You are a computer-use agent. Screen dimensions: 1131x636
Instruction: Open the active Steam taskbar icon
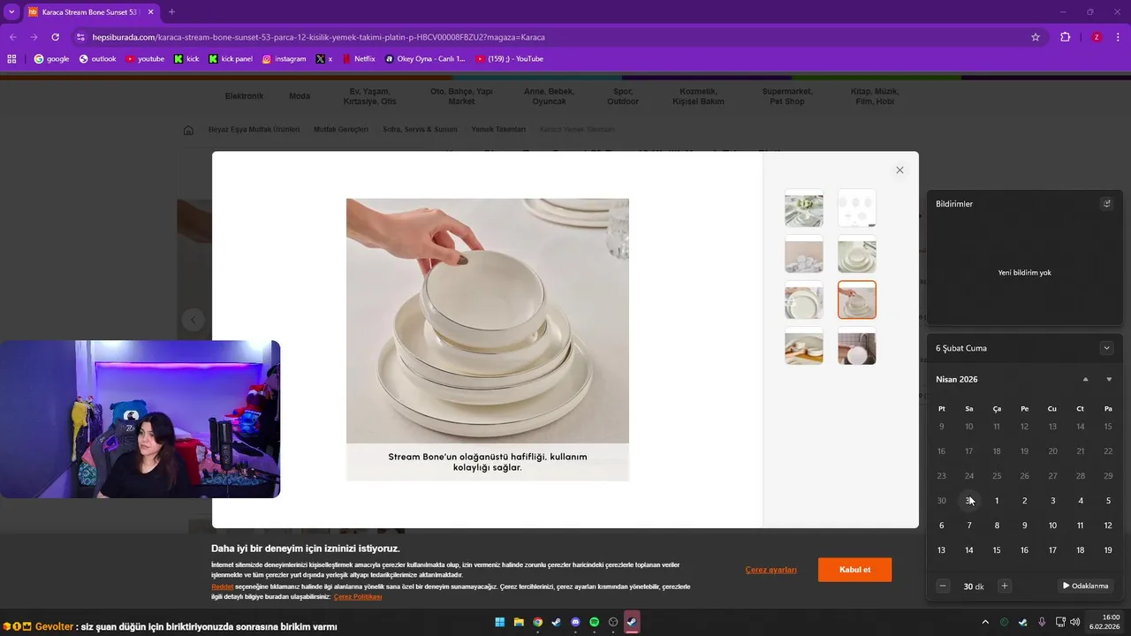click(x=632, y=622)
